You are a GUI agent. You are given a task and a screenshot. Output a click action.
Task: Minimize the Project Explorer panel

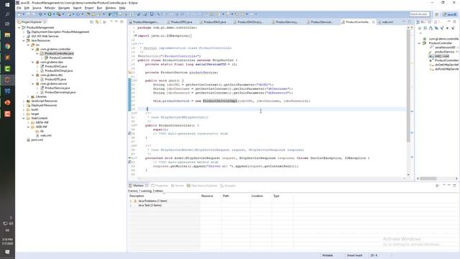(116, 22)
